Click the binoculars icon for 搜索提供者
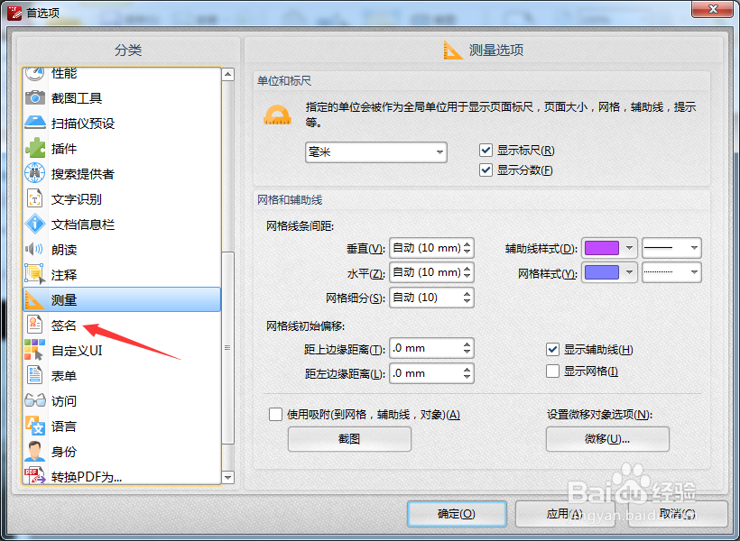The image size is (740, 541). (35, 173)
